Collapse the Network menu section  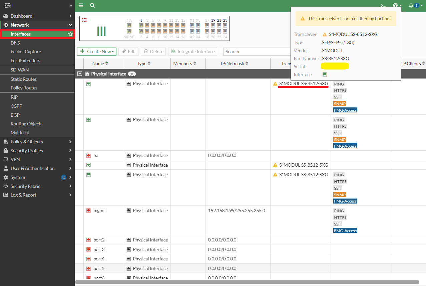coord(37,25)
